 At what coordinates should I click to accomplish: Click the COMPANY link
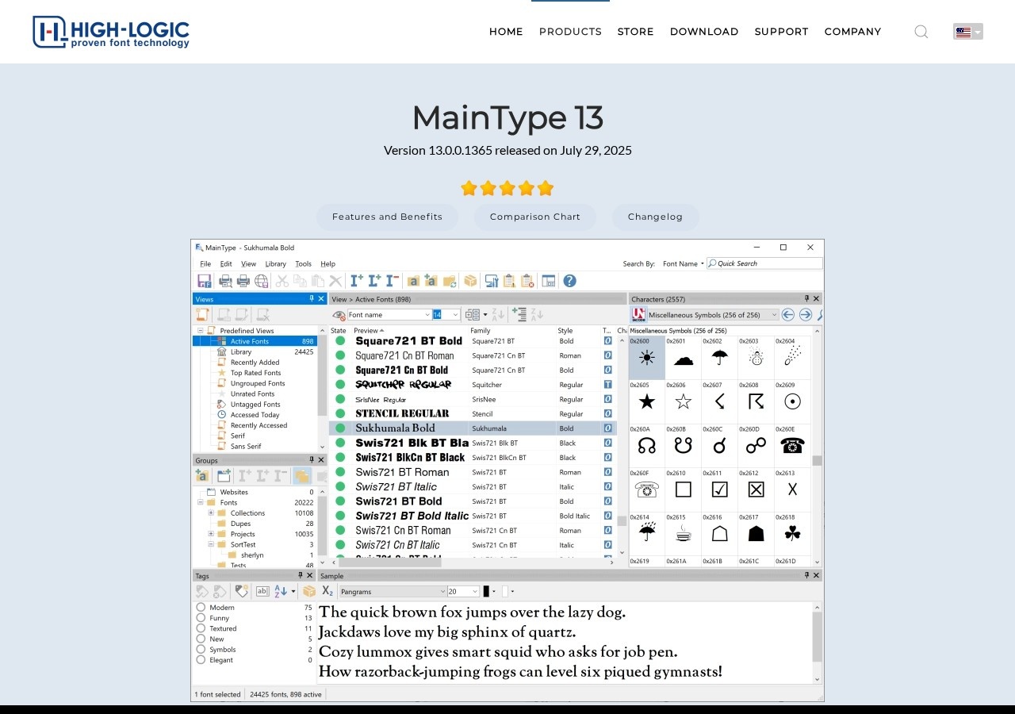click(852, 32)
